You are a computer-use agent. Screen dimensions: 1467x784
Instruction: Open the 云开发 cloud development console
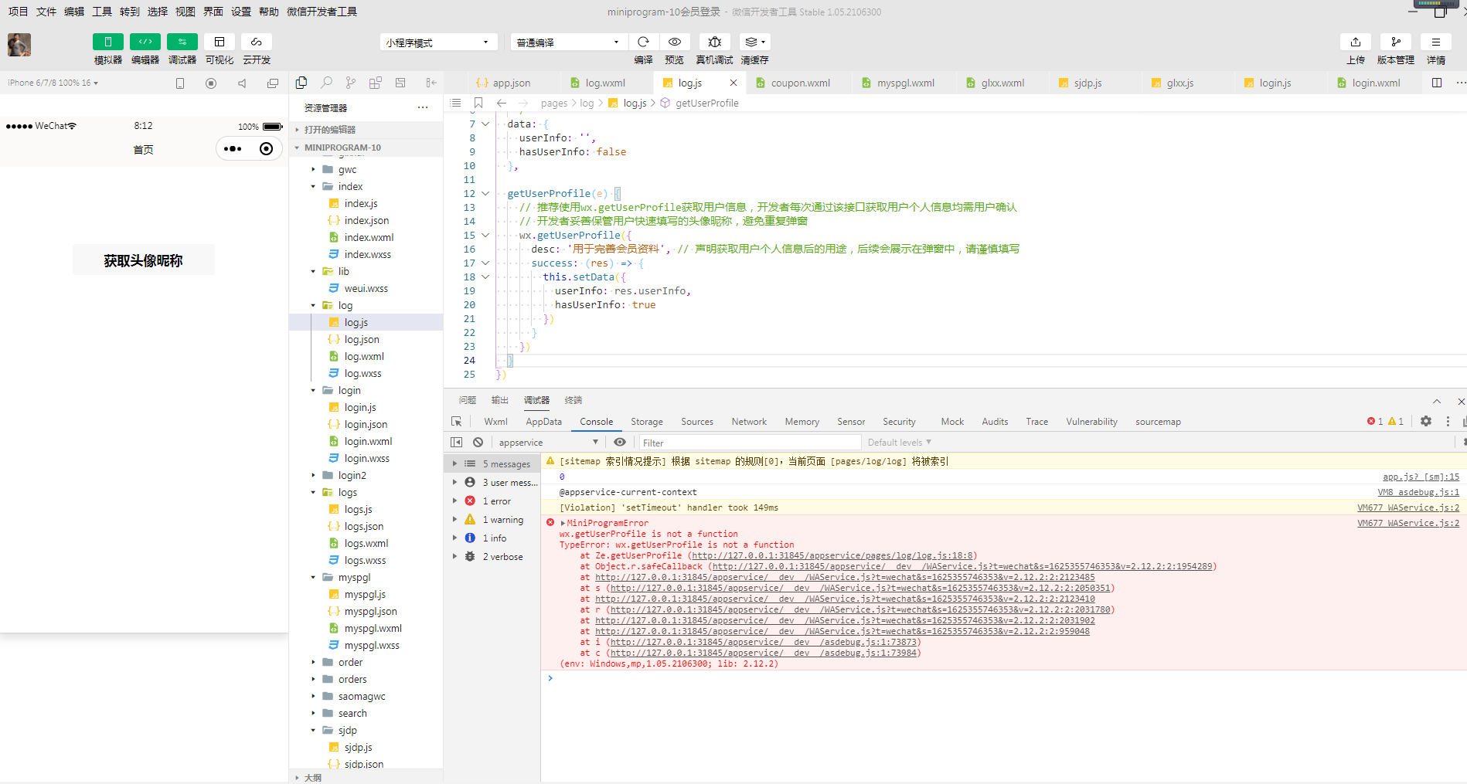click(257, 42)
